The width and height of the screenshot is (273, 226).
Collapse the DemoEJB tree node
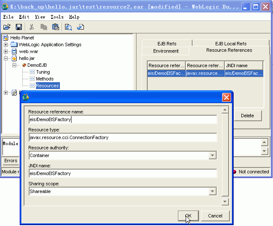click(14, 65)
